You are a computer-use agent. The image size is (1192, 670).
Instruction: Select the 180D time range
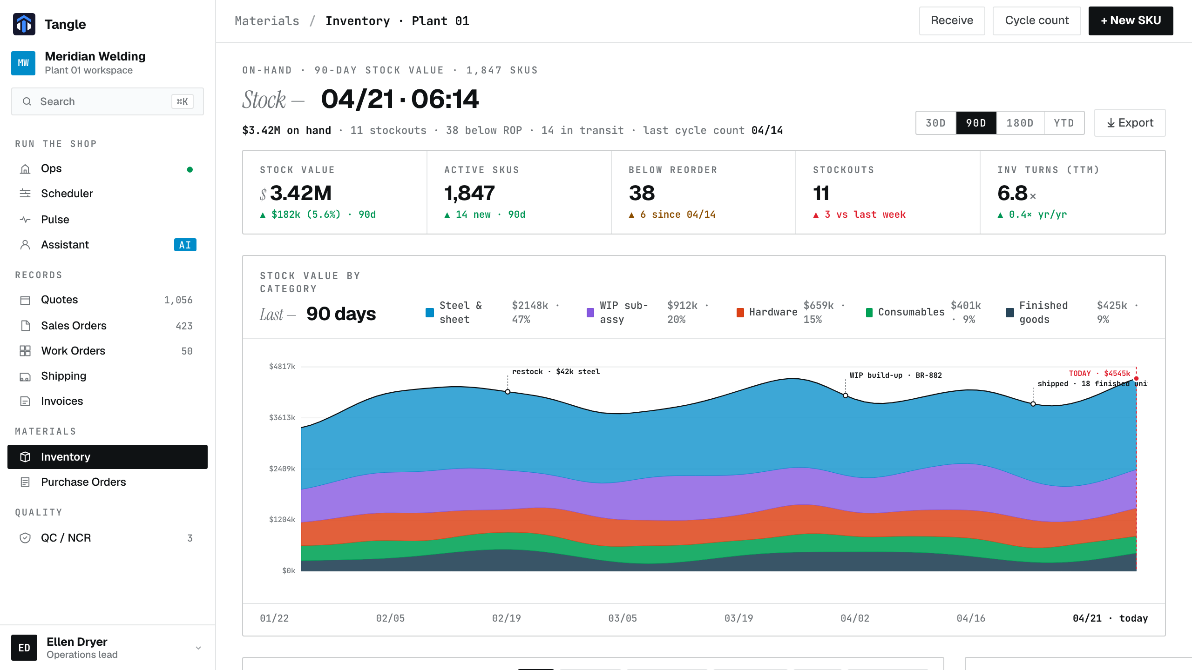click(1020, 123)
